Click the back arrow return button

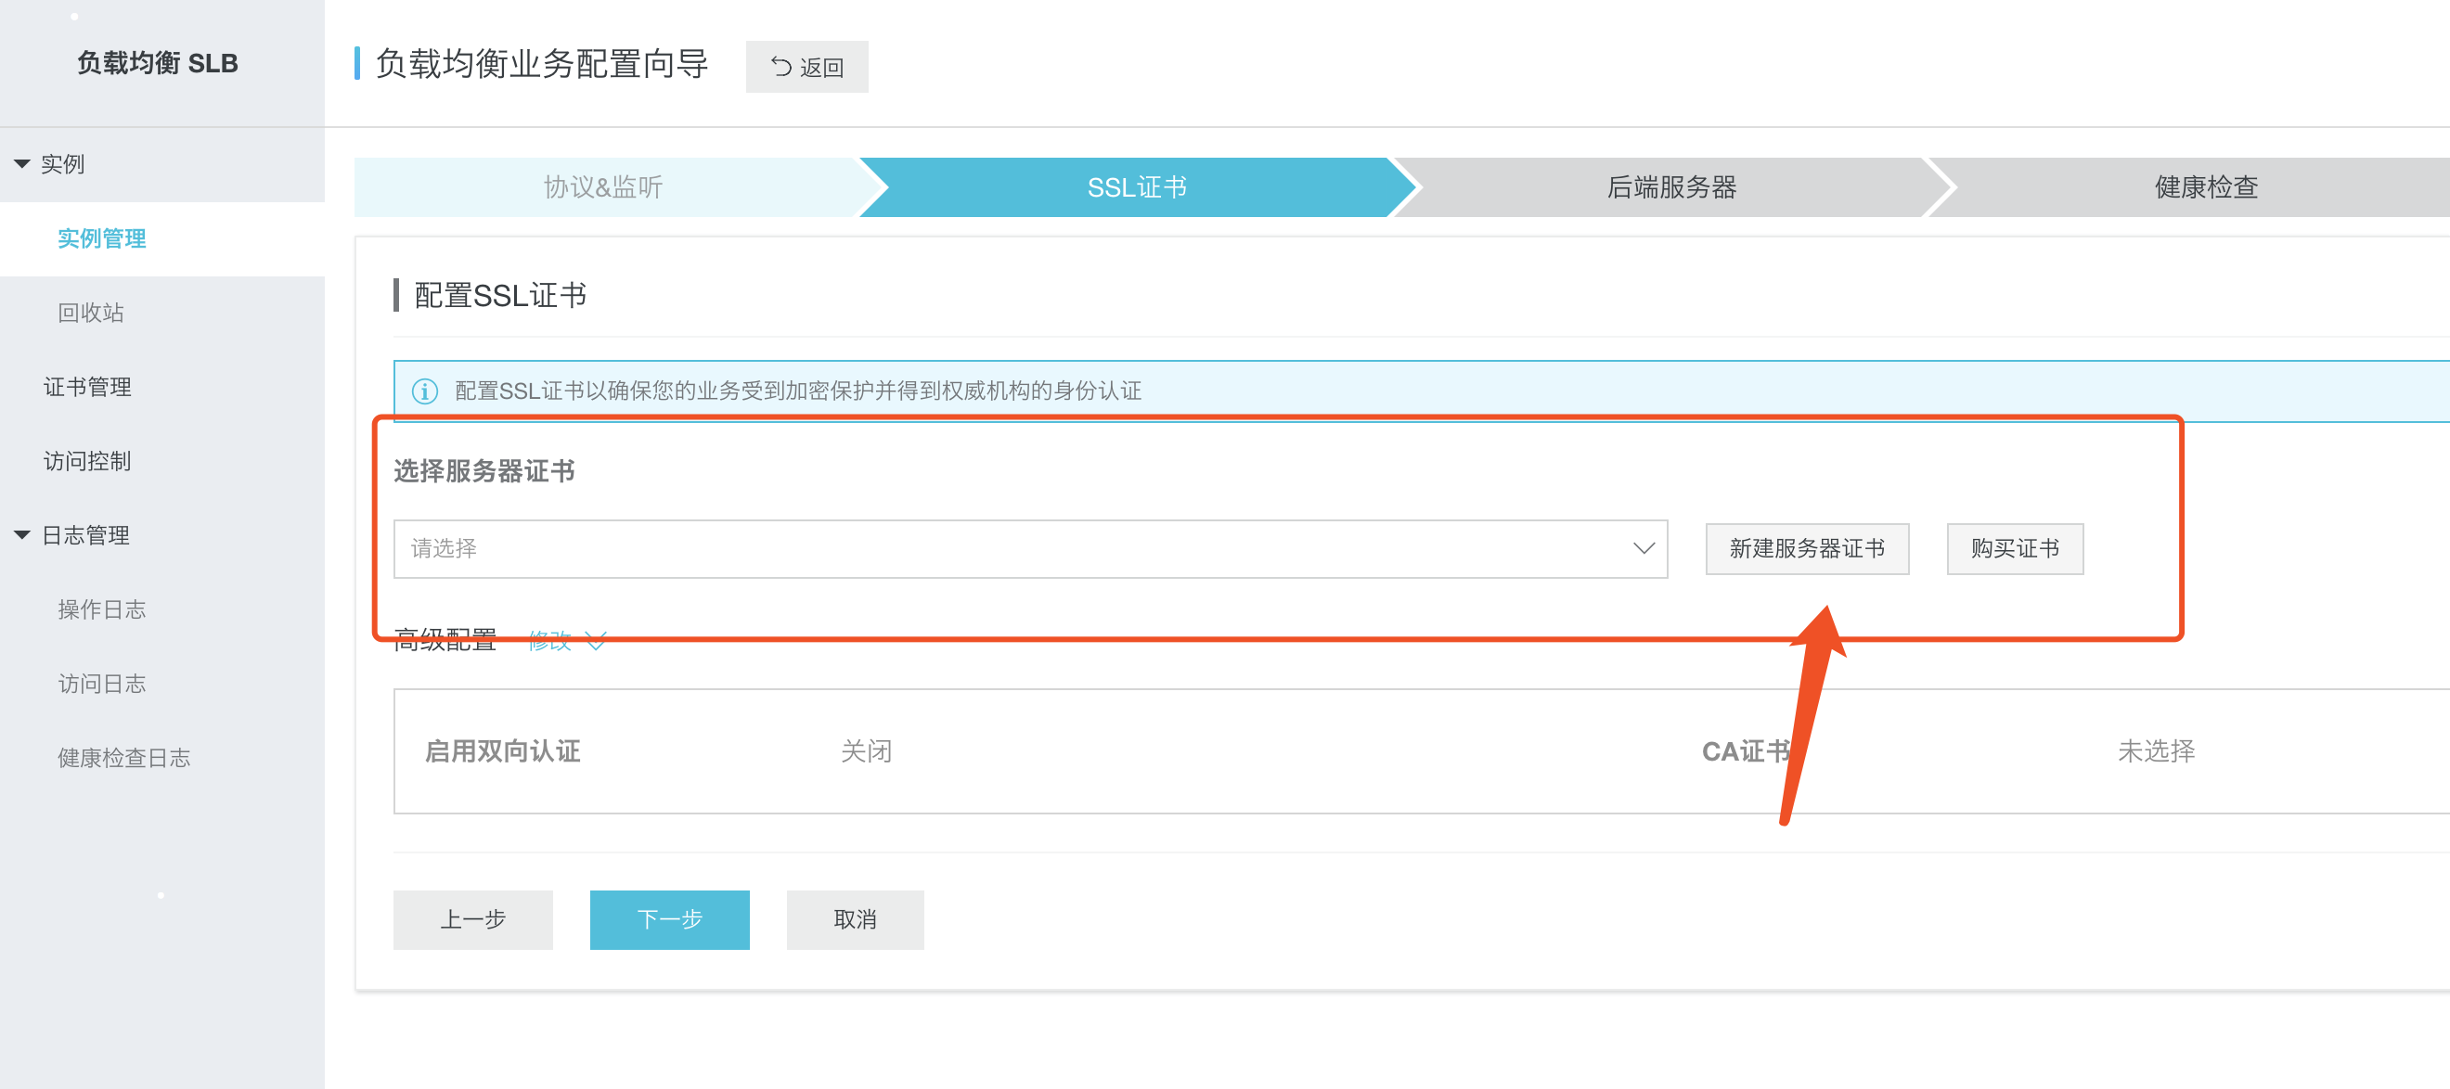click(806, 67)
